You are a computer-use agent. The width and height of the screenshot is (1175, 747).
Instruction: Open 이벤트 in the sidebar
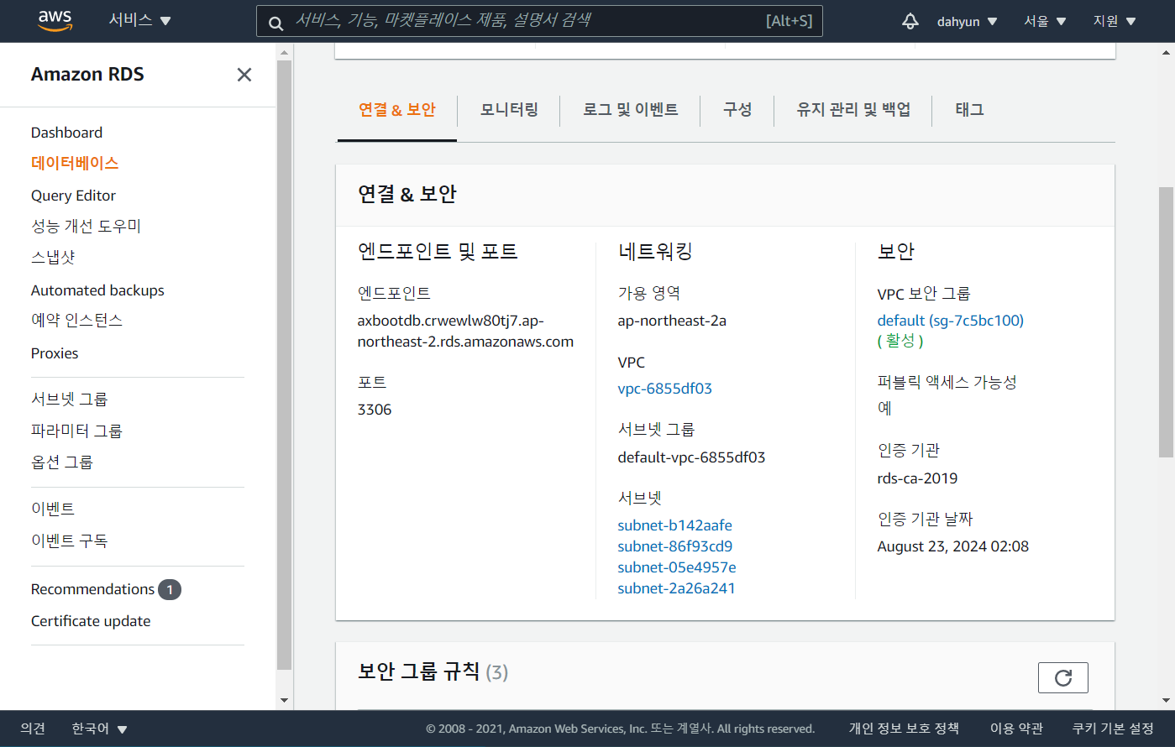point(53,509)
